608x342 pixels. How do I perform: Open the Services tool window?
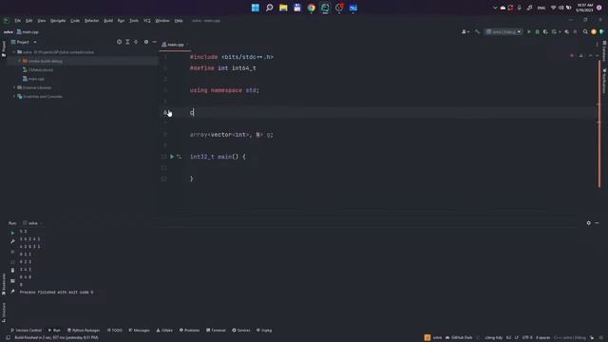pos(241,331)
